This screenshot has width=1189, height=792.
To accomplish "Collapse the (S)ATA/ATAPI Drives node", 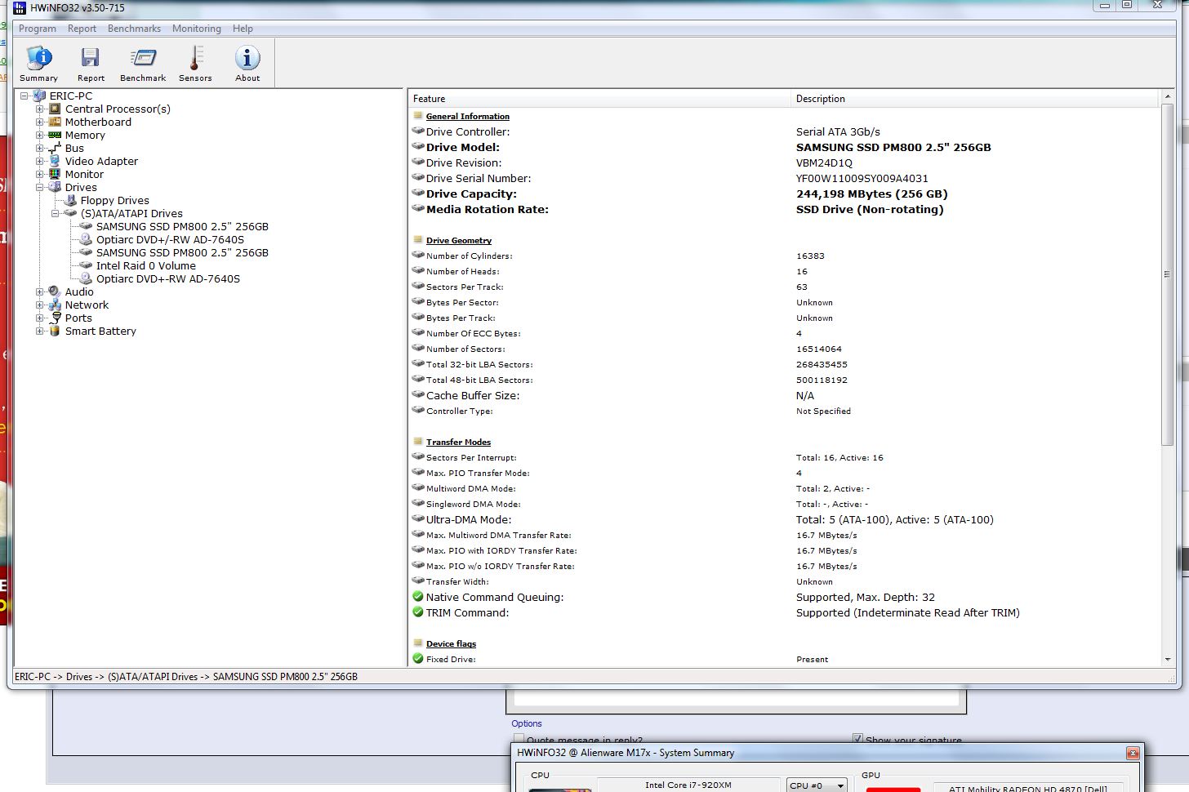I will [55, 213].
